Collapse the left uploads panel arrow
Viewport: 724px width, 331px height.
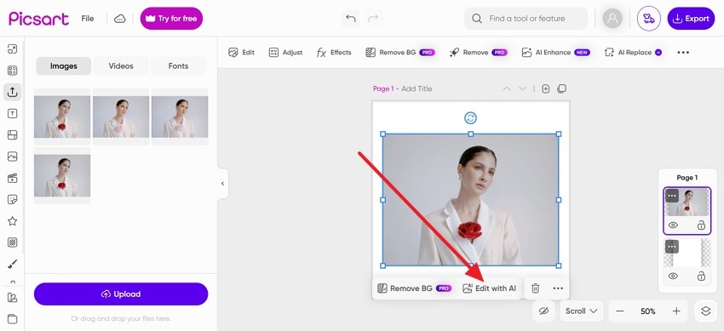pos(222,184)
